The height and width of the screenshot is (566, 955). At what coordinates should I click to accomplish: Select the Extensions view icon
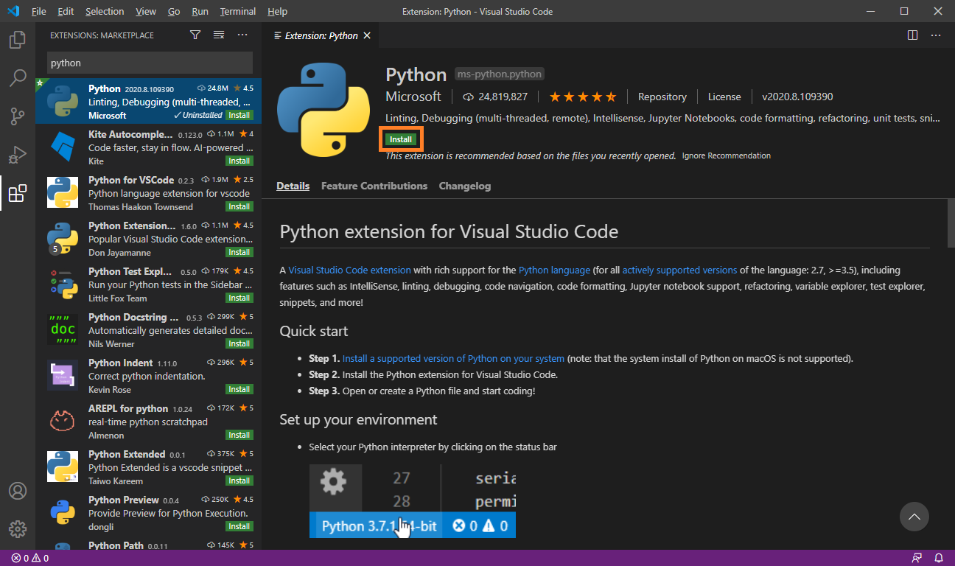point(18,194)
